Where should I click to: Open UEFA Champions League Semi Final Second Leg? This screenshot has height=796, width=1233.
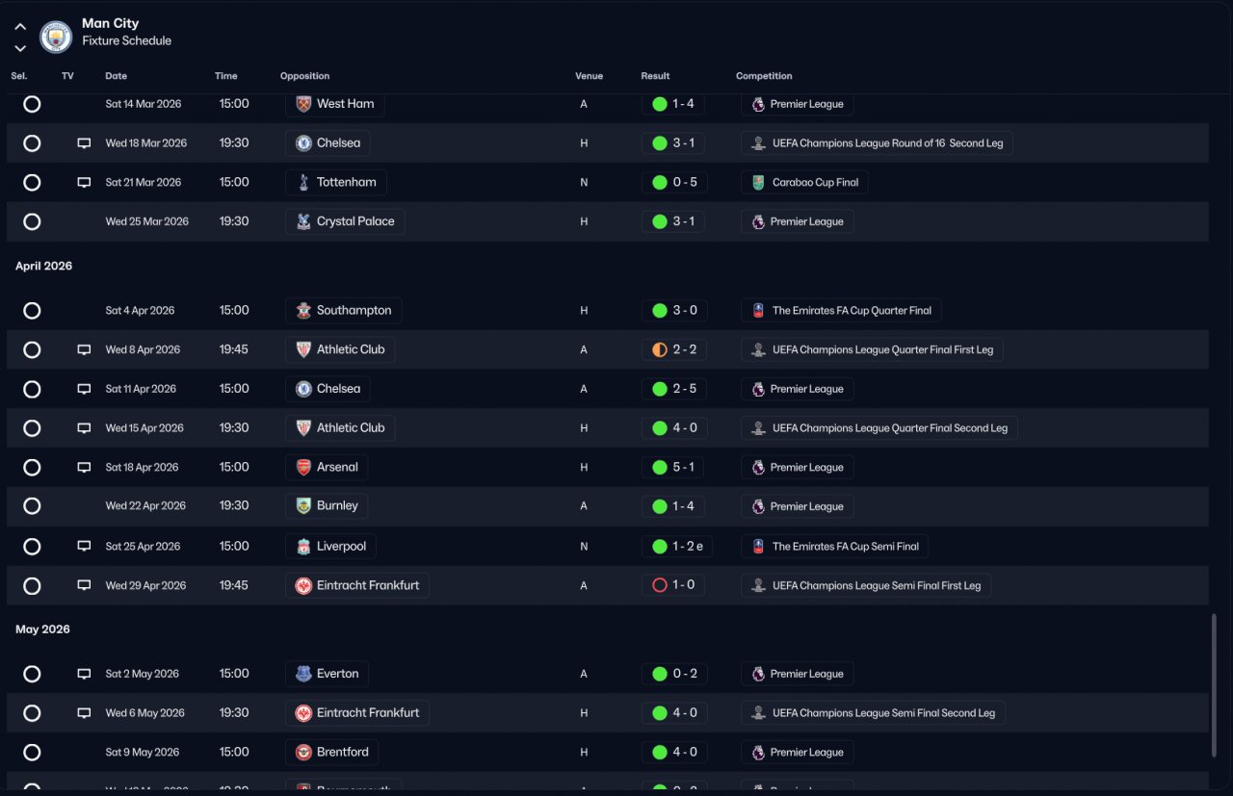(873, 713)
